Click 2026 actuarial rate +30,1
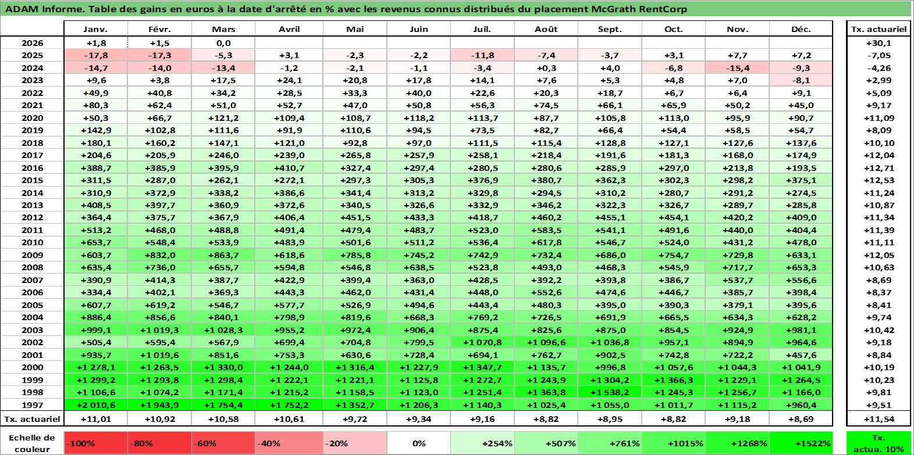The width and height of the screenshot is (914, 455). coord(879,43)
